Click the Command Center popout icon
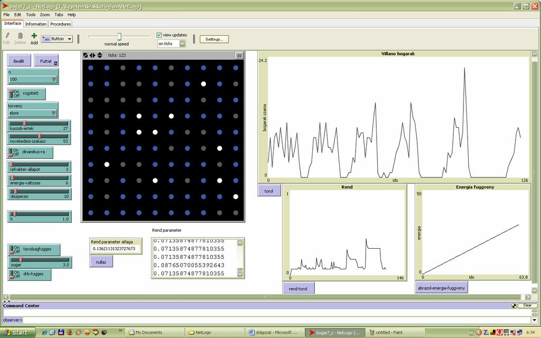This screenshot has height=338, width=541. pyautogui.click(x=514, y=306)
